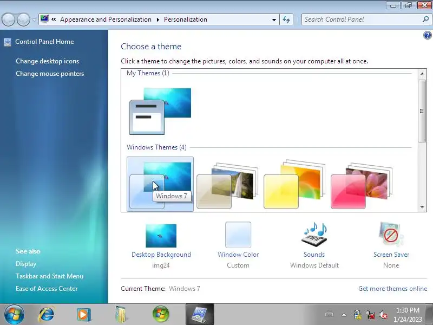Open the Sounds keyboard-notes icon
This screenshot has width=433, height=325.
click(x=314, y=235)
